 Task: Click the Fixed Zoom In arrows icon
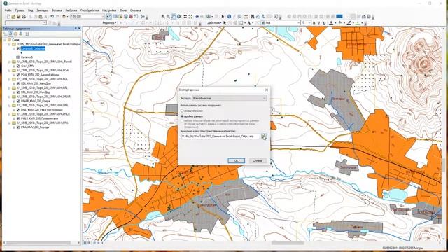click(185, 17)
